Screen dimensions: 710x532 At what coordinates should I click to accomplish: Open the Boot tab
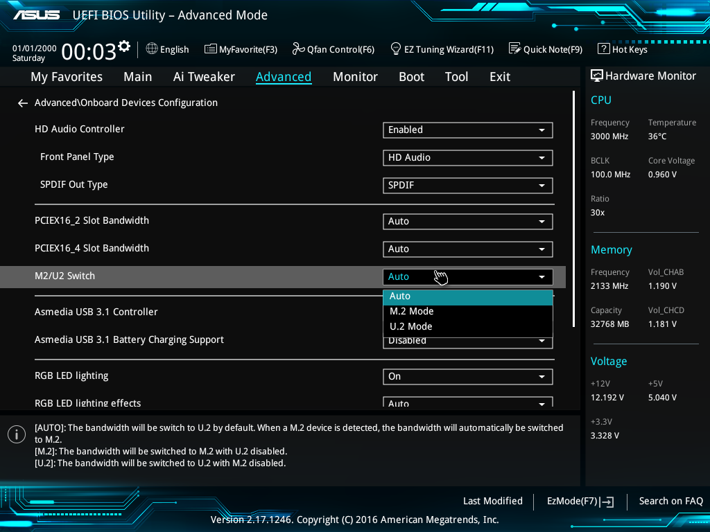[x=412, y=77]
